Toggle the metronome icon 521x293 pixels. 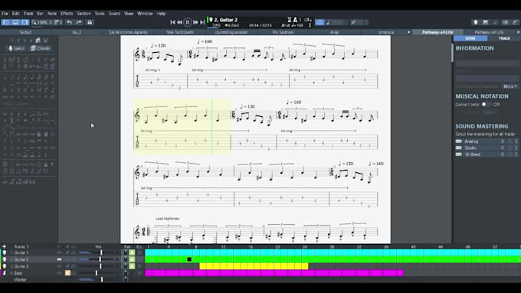coord(295,20)
